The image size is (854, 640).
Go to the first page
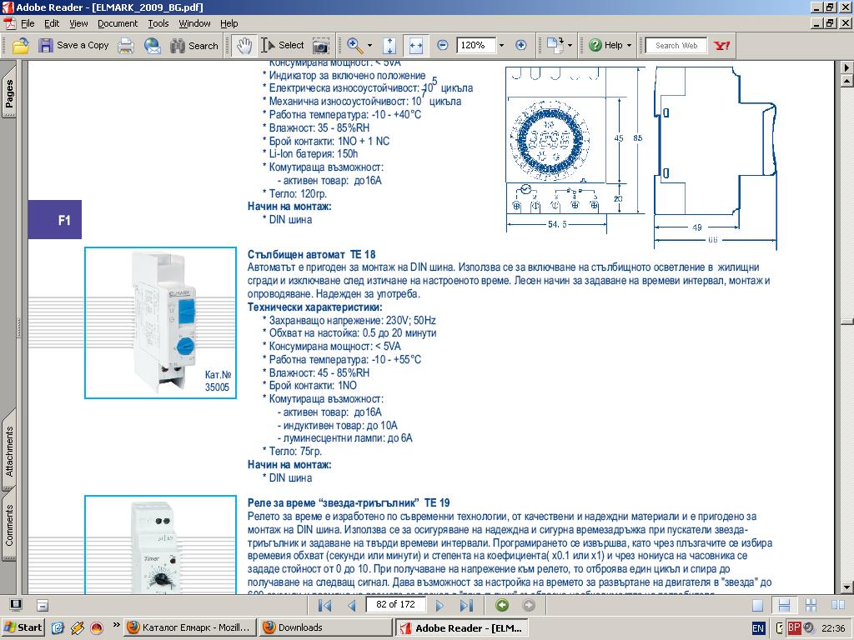pos(325,605)
